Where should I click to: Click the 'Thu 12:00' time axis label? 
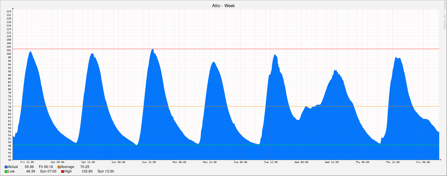[x=393, y=162]
